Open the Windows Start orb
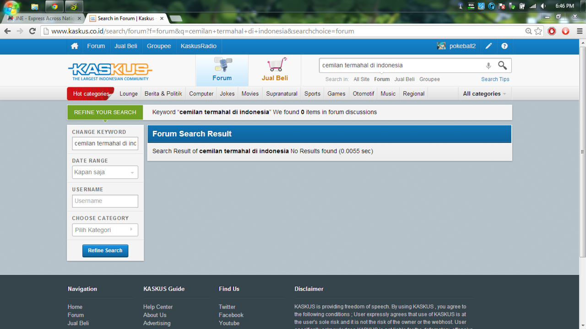This screenshot has width=586, height=329. point(11,7)
